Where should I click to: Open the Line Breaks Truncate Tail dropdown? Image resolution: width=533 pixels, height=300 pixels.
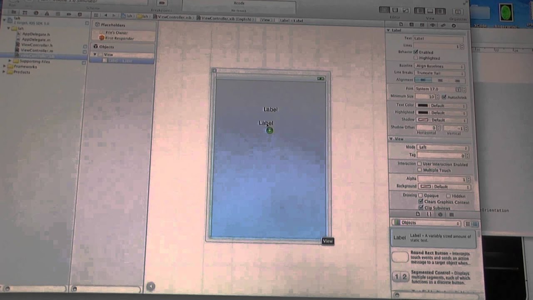[x=439, y=73]
